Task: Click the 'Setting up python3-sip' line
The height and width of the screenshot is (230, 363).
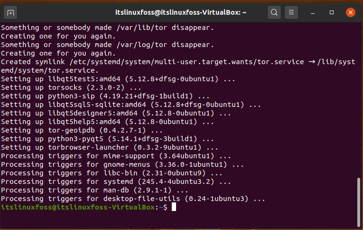Action: pos(105,96)
